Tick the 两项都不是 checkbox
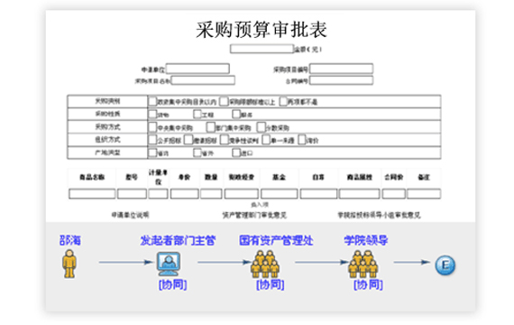 pyautogui.click(x=283, y=101)
